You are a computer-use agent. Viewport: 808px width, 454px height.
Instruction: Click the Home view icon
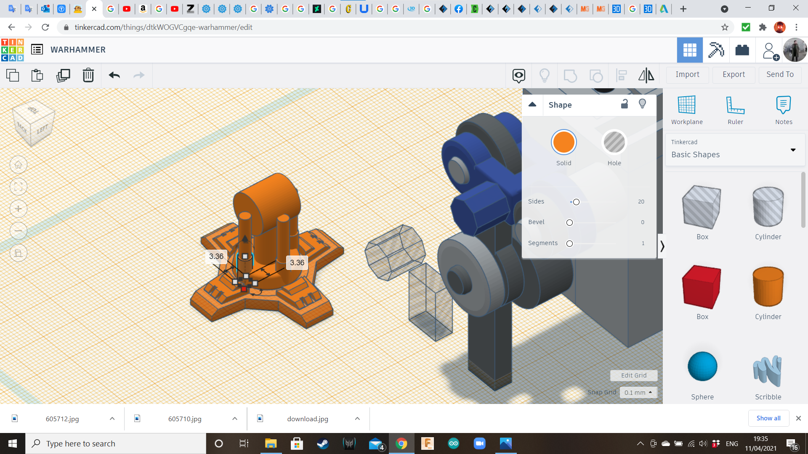[x=19, y=165]
